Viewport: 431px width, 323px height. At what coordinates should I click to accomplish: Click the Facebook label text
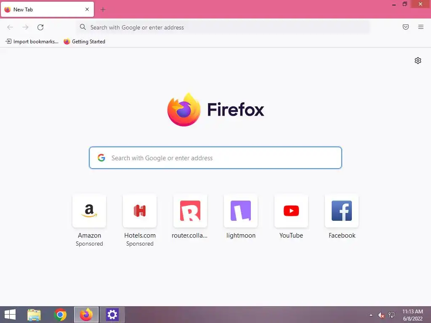342,236
